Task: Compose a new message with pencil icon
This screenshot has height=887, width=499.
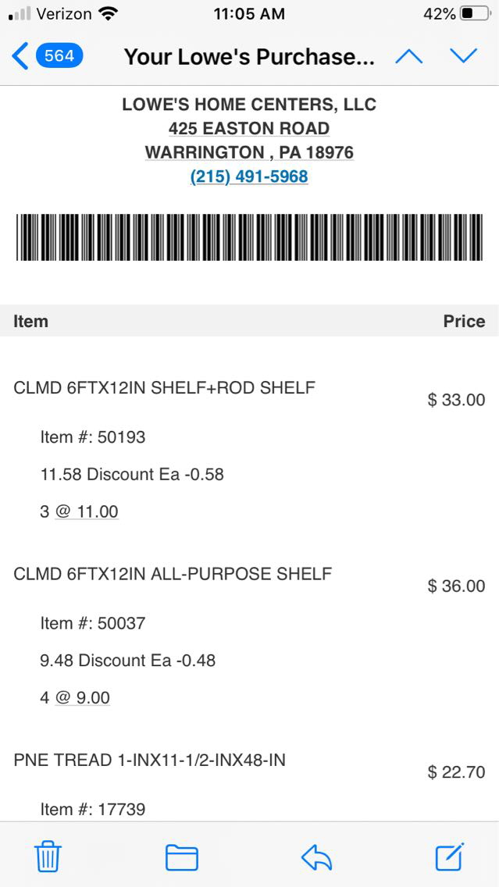Action: pos(450,857)
